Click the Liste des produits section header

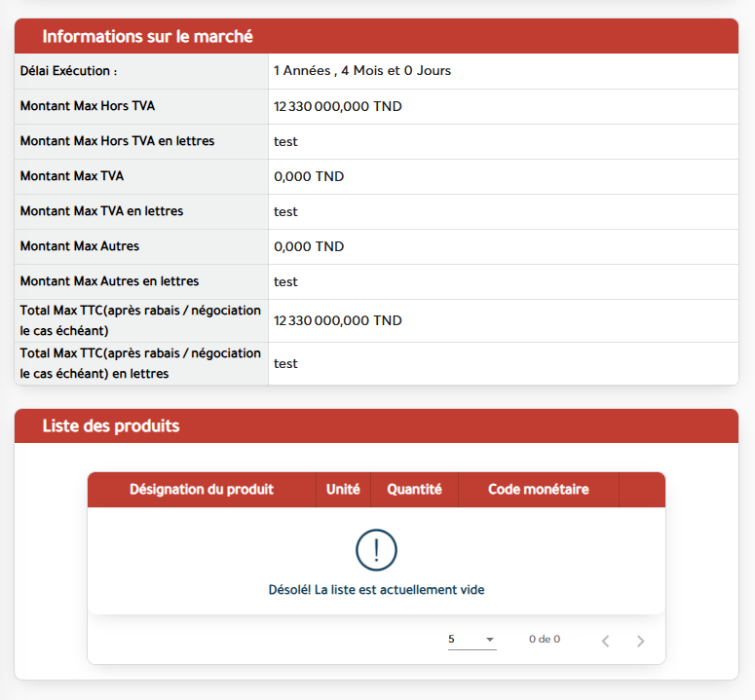pos(111,426)
